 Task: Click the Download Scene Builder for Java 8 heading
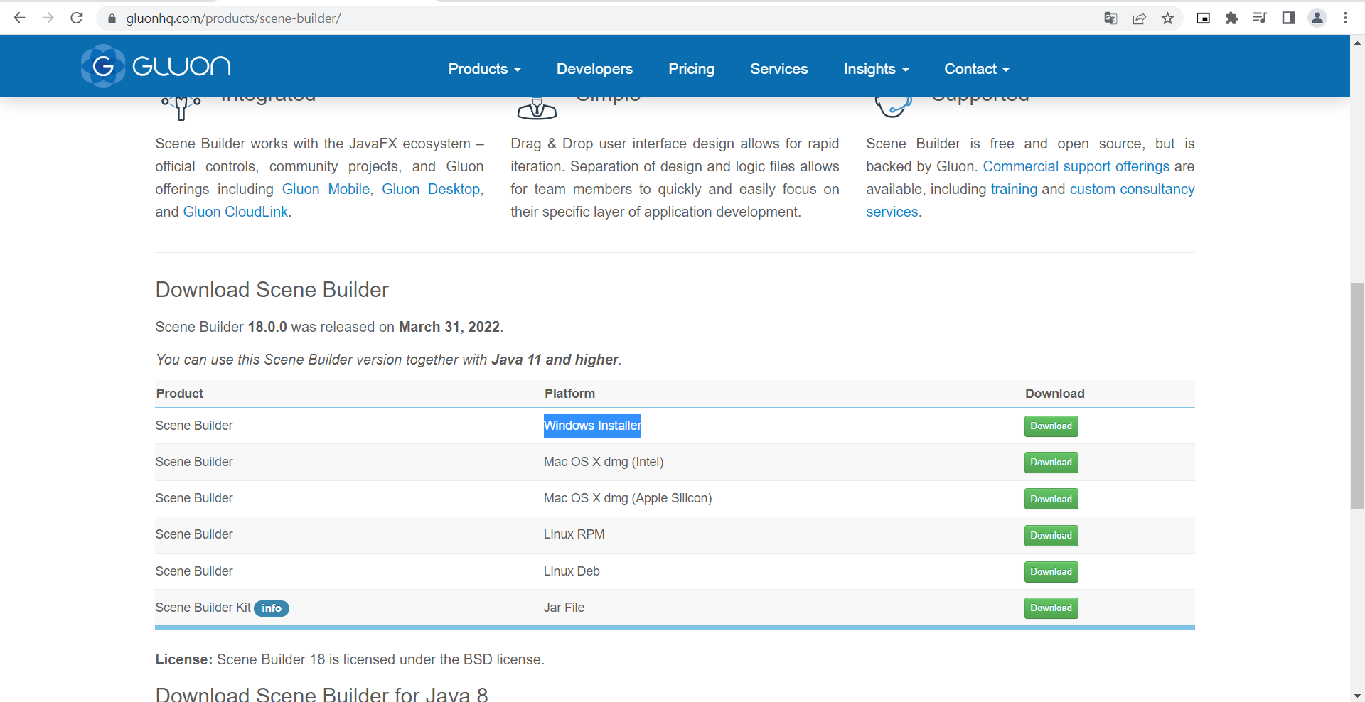tap(322, 694)
